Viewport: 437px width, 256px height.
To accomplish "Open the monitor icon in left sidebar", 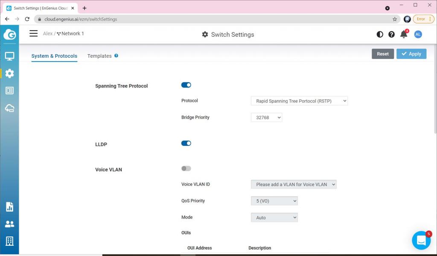I will tap(9, 56).
